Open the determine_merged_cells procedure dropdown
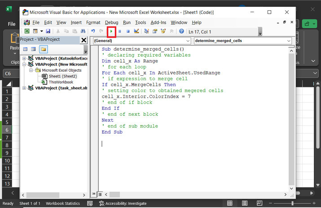The height and width of the screenshot is (208, 321). (242, 41)
